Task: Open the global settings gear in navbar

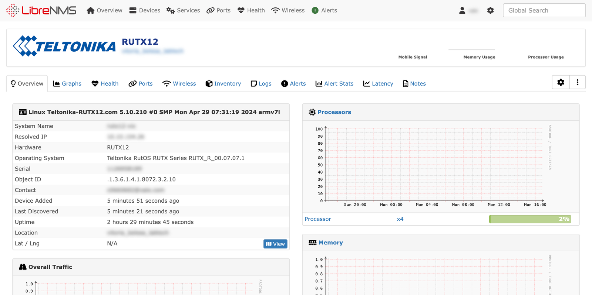Action: click(x=491, y=10)
